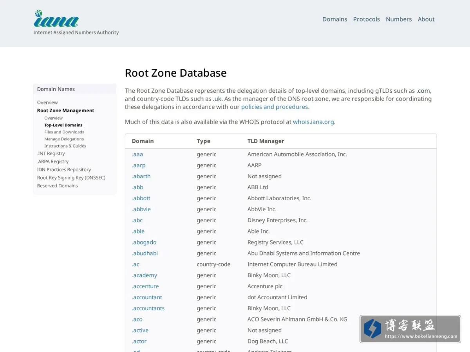This screenshot has width=470, height=352.
Task: Open the Domains menu
Action: tap(334, 19)
